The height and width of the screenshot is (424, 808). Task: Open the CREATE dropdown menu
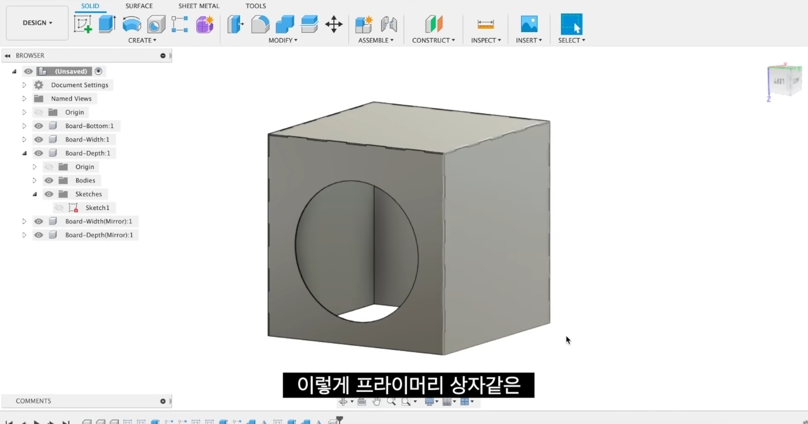click(x=142, y=40)
